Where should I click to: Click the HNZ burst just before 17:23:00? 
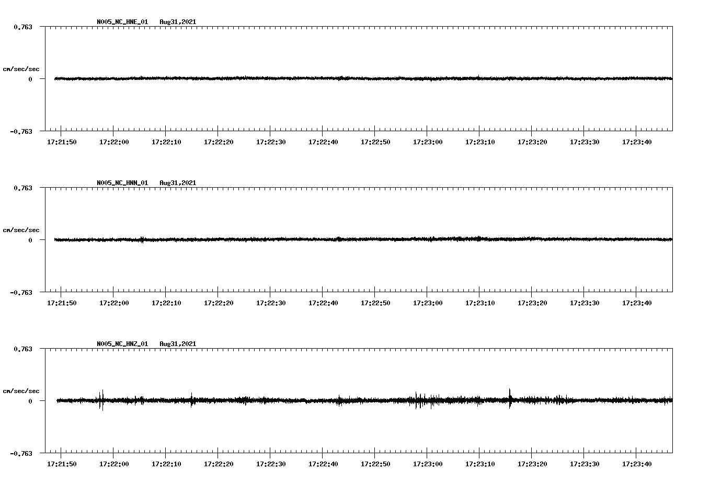click(x=419, y=400)
